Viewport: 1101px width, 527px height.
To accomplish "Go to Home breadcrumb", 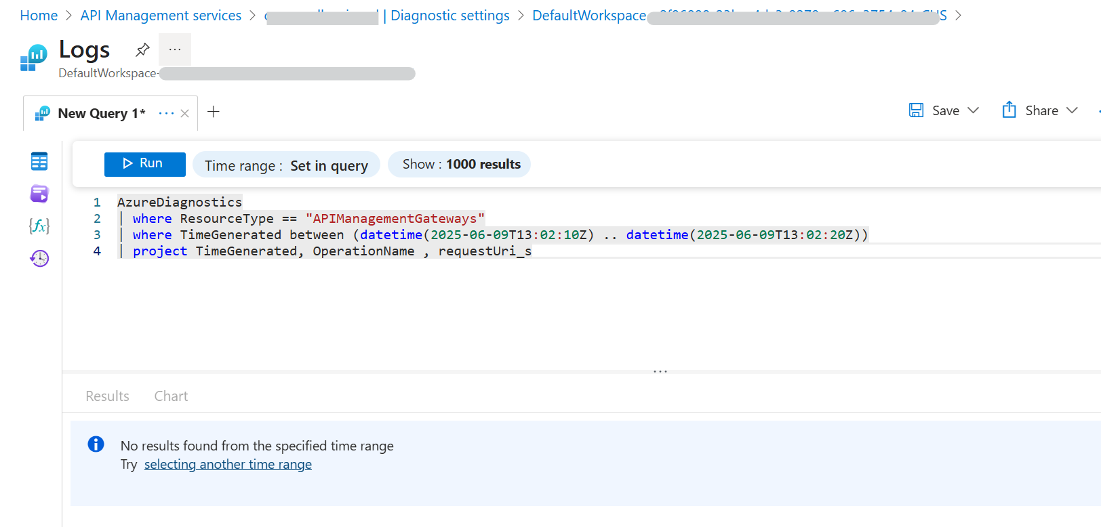I will [39, 16].
